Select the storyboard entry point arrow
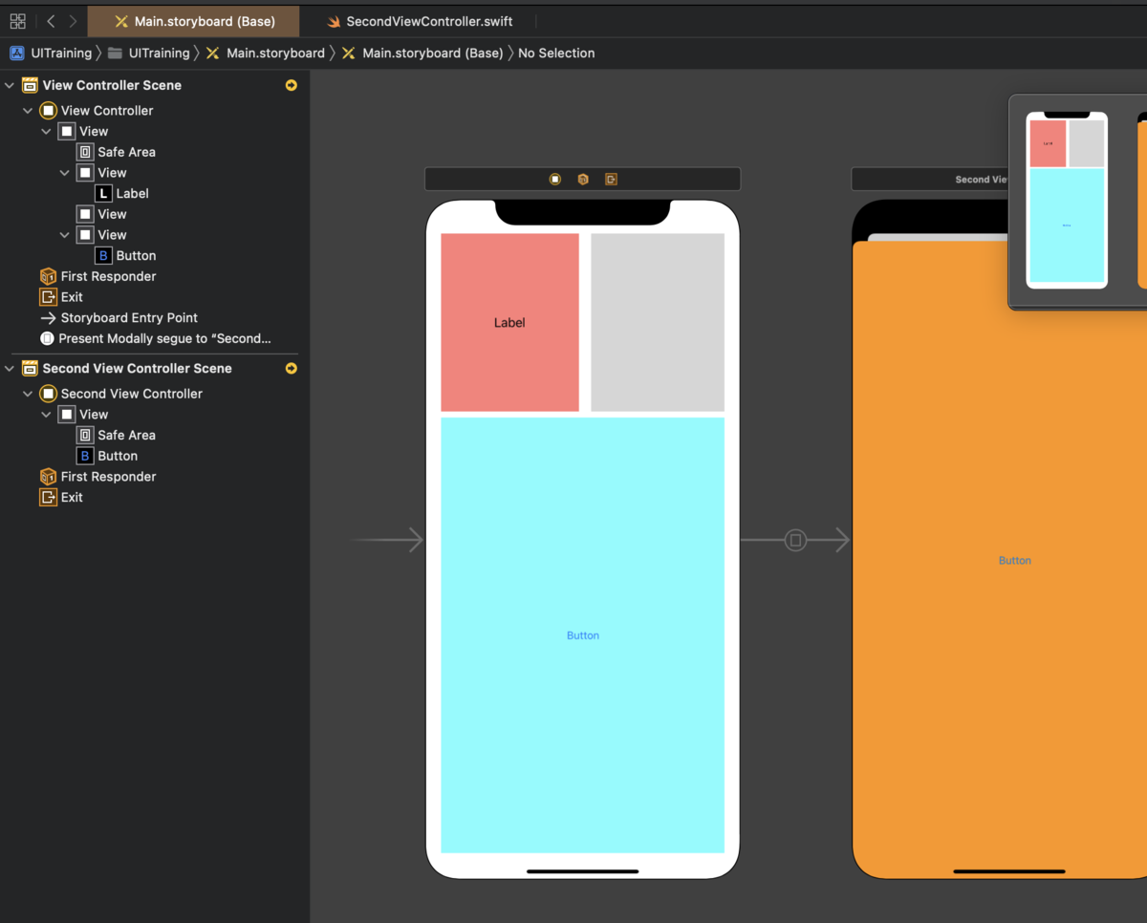The height and width of the screenshot is (923, 1147). [388, 540]
